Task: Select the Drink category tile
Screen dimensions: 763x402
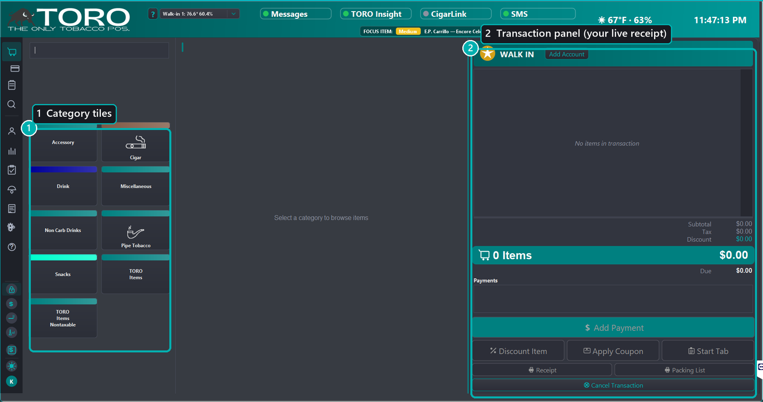Action: [63, 186]
